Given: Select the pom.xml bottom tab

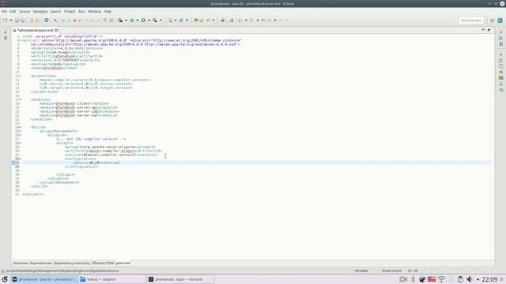Looking at the screenshot, I should (x=123, y=263).
